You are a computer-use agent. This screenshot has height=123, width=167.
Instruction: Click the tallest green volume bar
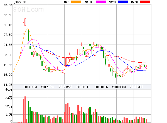(x=28, y=112)
